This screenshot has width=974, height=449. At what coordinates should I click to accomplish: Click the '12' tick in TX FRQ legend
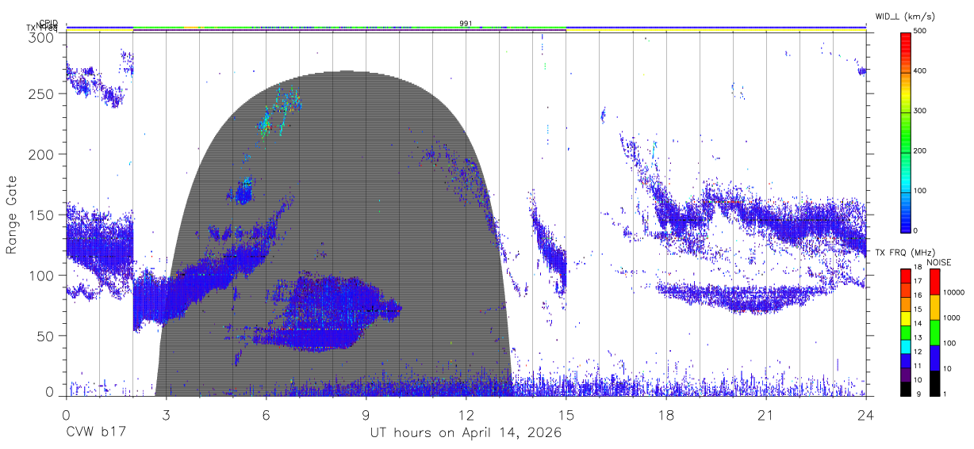918,352
